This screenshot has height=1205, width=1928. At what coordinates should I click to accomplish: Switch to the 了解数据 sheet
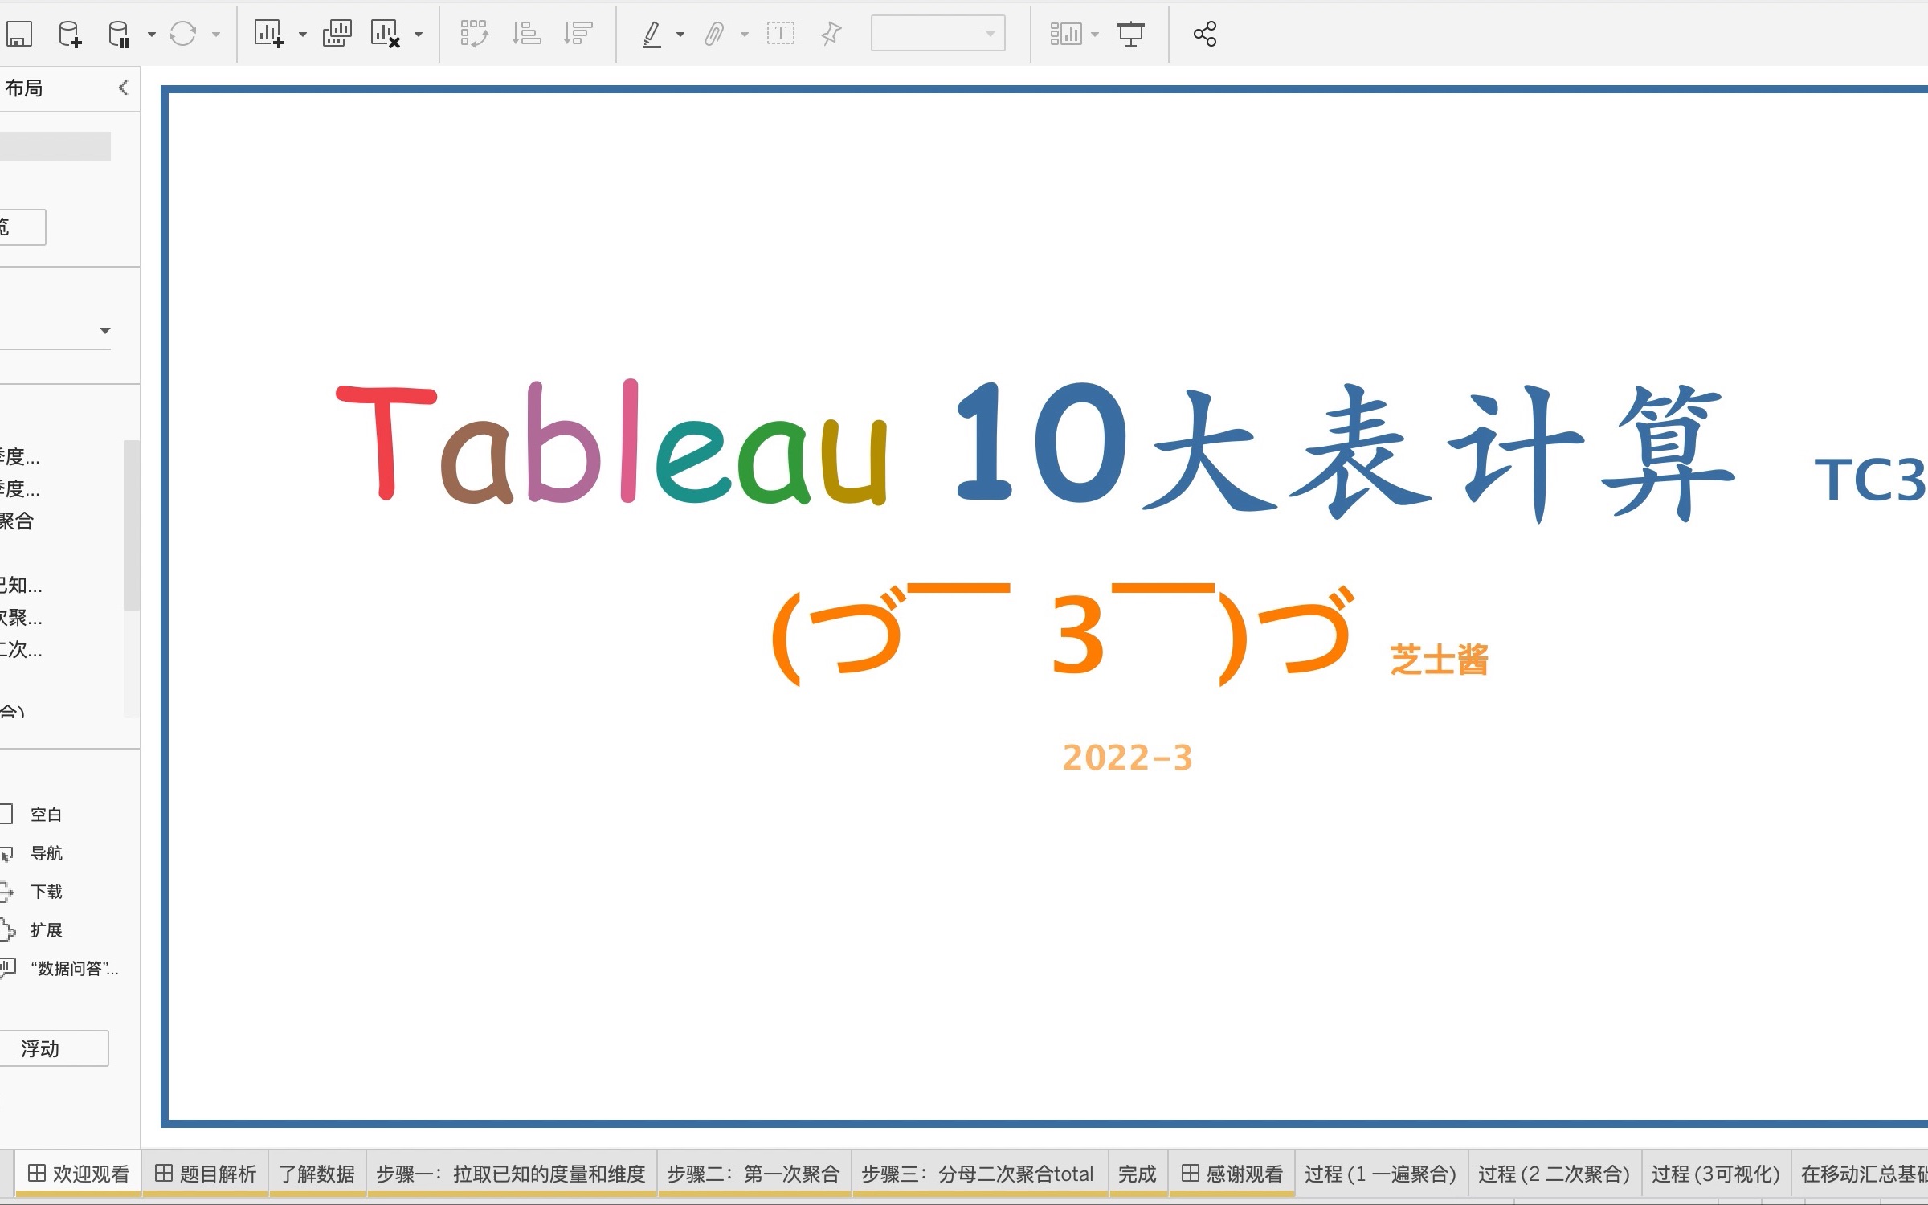tap(317, 1174)
